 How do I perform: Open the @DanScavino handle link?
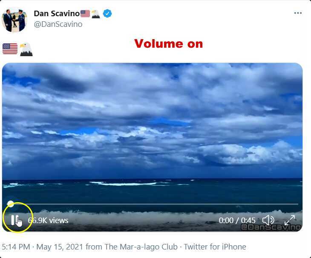click(58, 24)
